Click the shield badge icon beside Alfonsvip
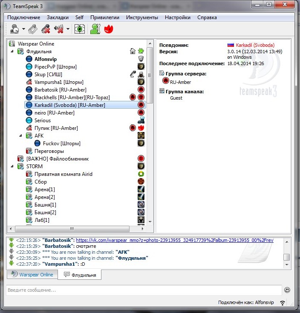Viewport: 300px width, 313px height. [141, 59]
